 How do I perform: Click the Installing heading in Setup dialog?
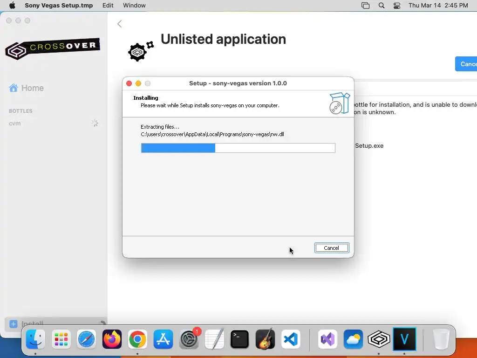(x=146, y=98)
